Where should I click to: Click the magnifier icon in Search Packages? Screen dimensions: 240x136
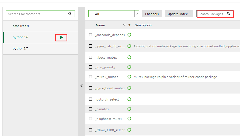click(228, 14)
